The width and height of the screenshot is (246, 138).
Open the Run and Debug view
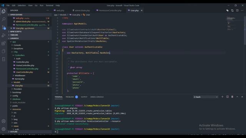pyautogui.click(x=3, y=35)
